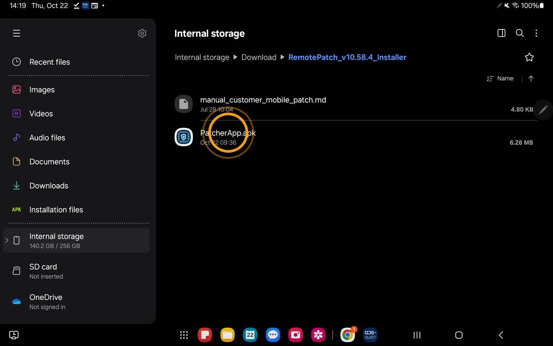The width and height of the screenshot is (553, 346).
Task: Tap the Recents navigation button
Action: coord(417,335)
